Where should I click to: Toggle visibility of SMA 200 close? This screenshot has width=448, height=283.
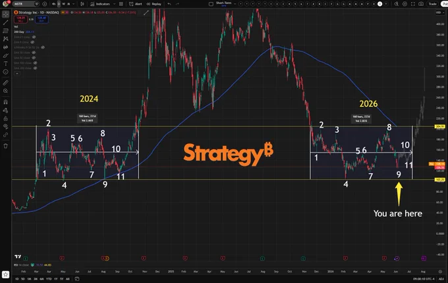coord(35,68)
